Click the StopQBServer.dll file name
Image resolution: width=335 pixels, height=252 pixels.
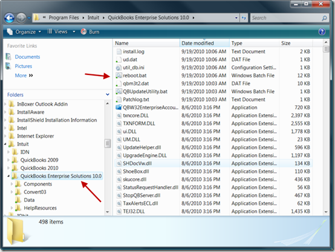141,195
